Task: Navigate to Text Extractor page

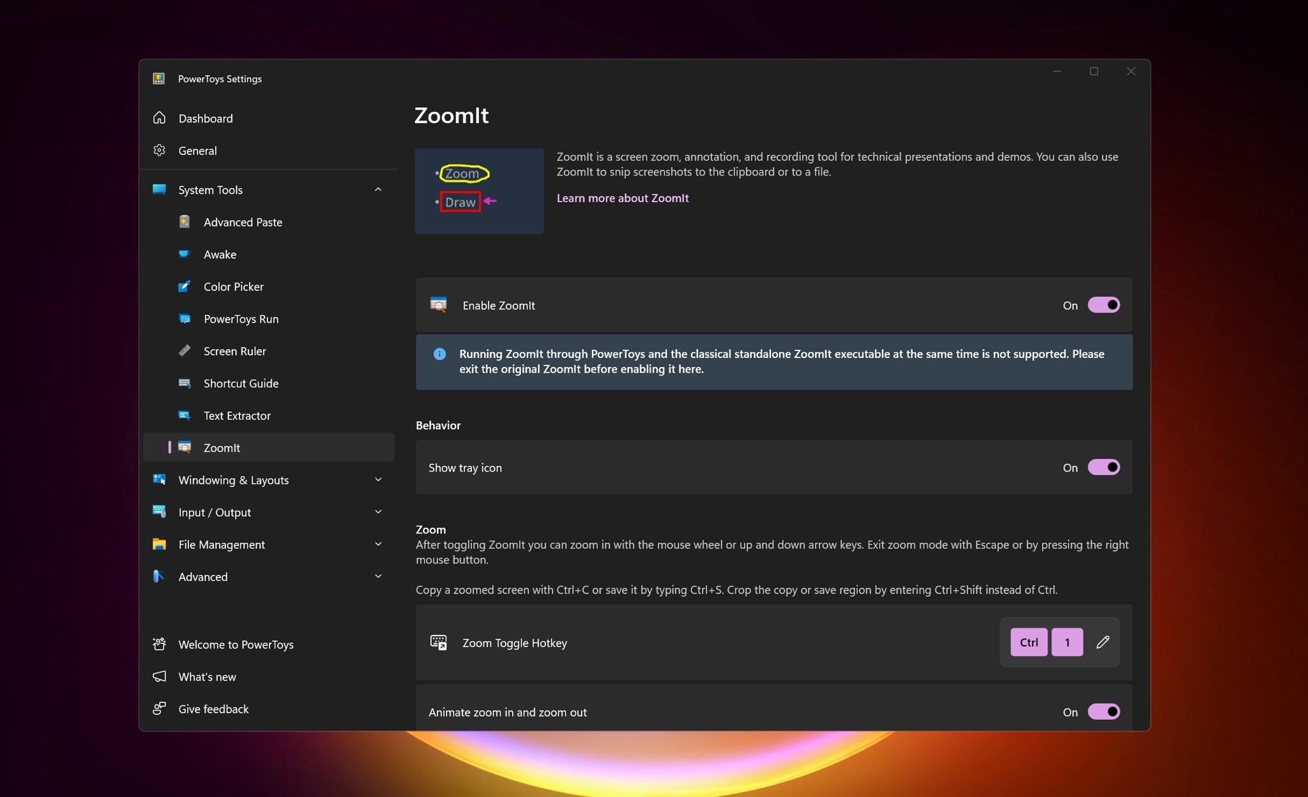Action: click(269, 415)
